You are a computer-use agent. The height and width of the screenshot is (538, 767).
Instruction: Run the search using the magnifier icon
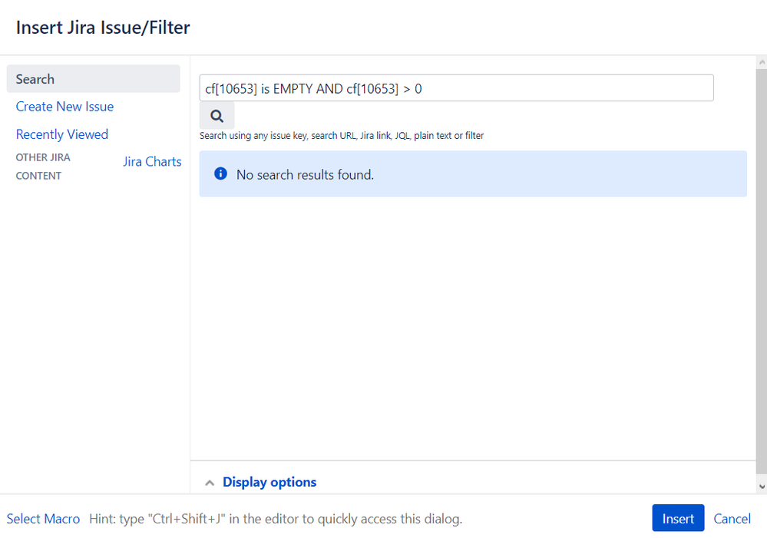pyautogui.click(x=216, y=114)
